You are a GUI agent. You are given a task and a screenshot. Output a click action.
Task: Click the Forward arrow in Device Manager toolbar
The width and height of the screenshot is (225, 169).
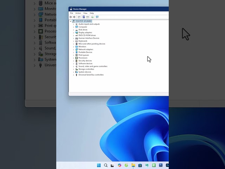tap(74, 17)
